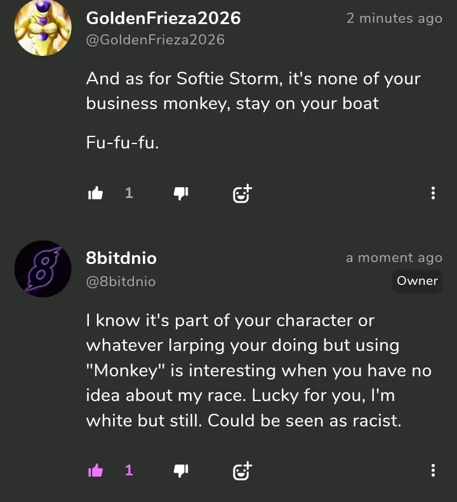Click the "2 minutes ago" timestamp
Image resolution: width=457 pixels, height=502 pixels.
click(x=394, y=19)
